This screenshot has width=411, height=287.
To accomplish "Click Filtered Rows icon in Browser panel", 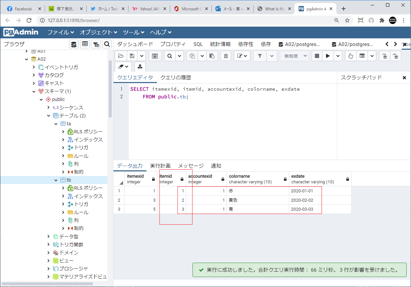I will tap(96, 44).
